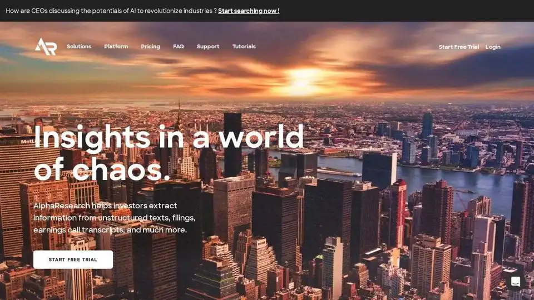534x300 pixels.
Task: Open the Support nav link
Action: [208, 47]
